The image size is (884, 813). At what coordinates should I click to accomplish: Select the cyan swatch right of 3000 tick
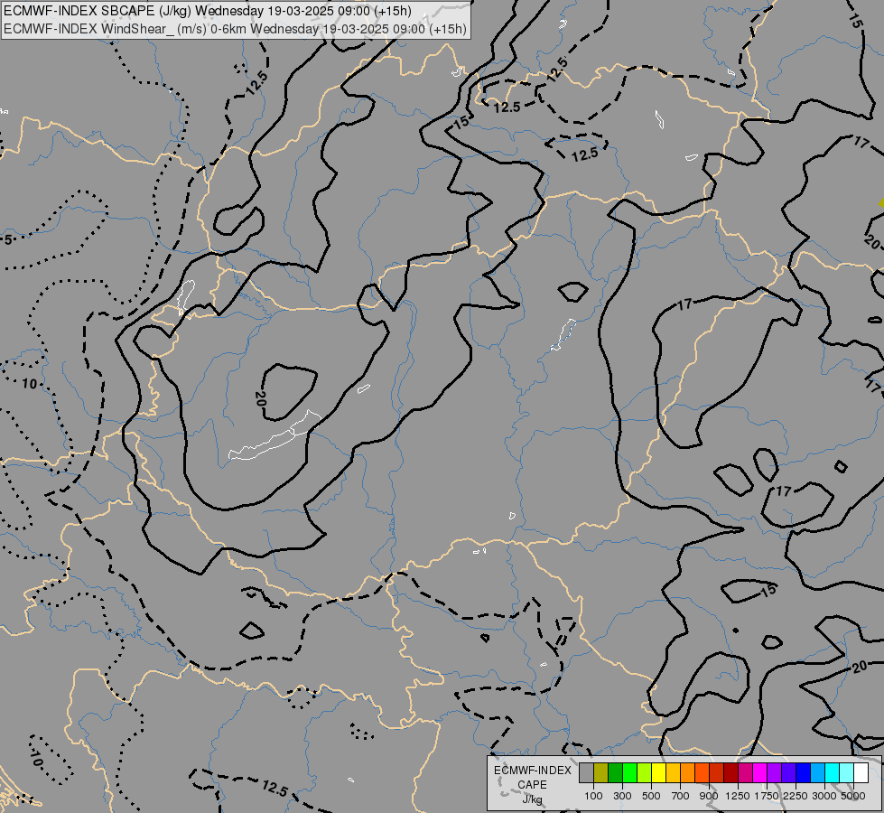[833, 772]
